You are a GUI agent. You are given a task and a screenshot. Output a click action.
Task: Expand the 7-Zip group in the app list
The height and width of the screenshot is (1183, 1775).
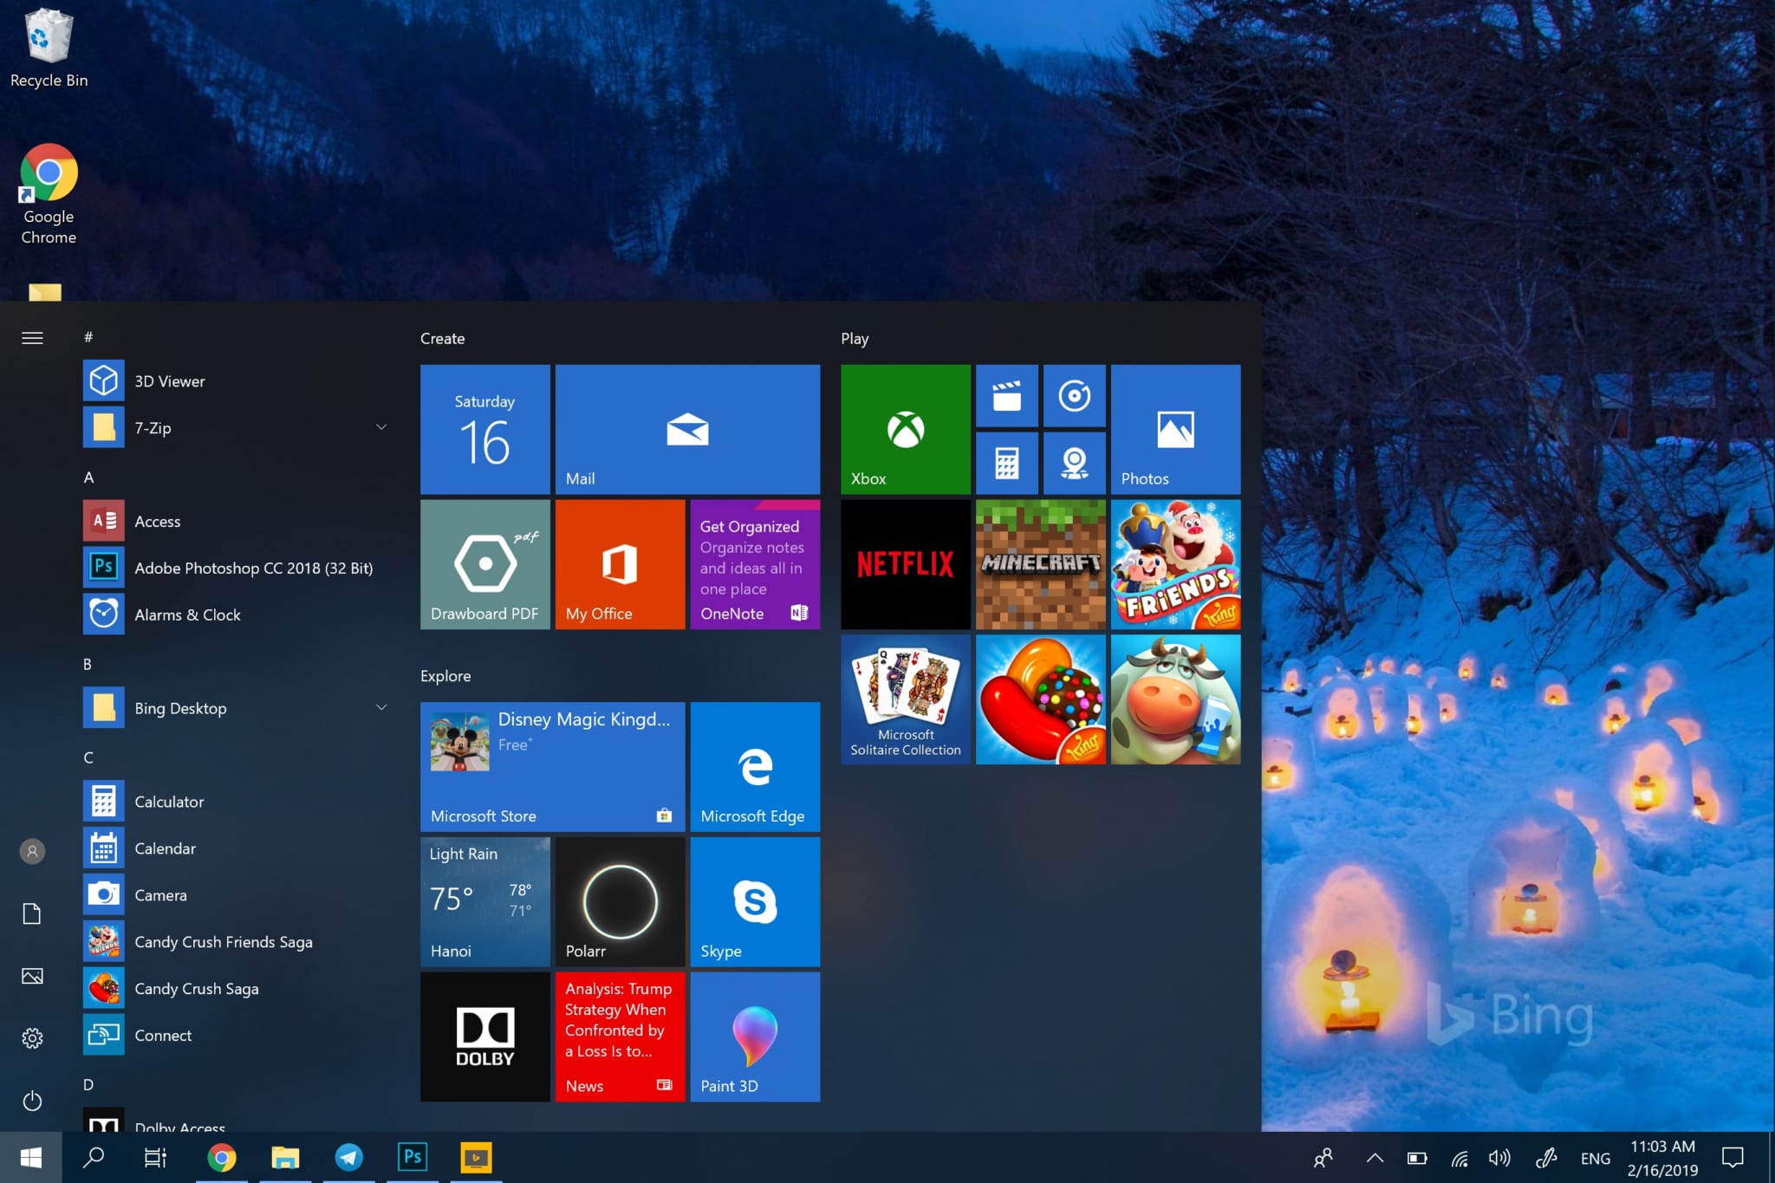click(x=381, y=427)
